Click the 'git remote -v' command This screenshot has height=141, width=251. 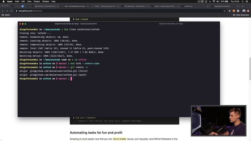pos(79,67)
